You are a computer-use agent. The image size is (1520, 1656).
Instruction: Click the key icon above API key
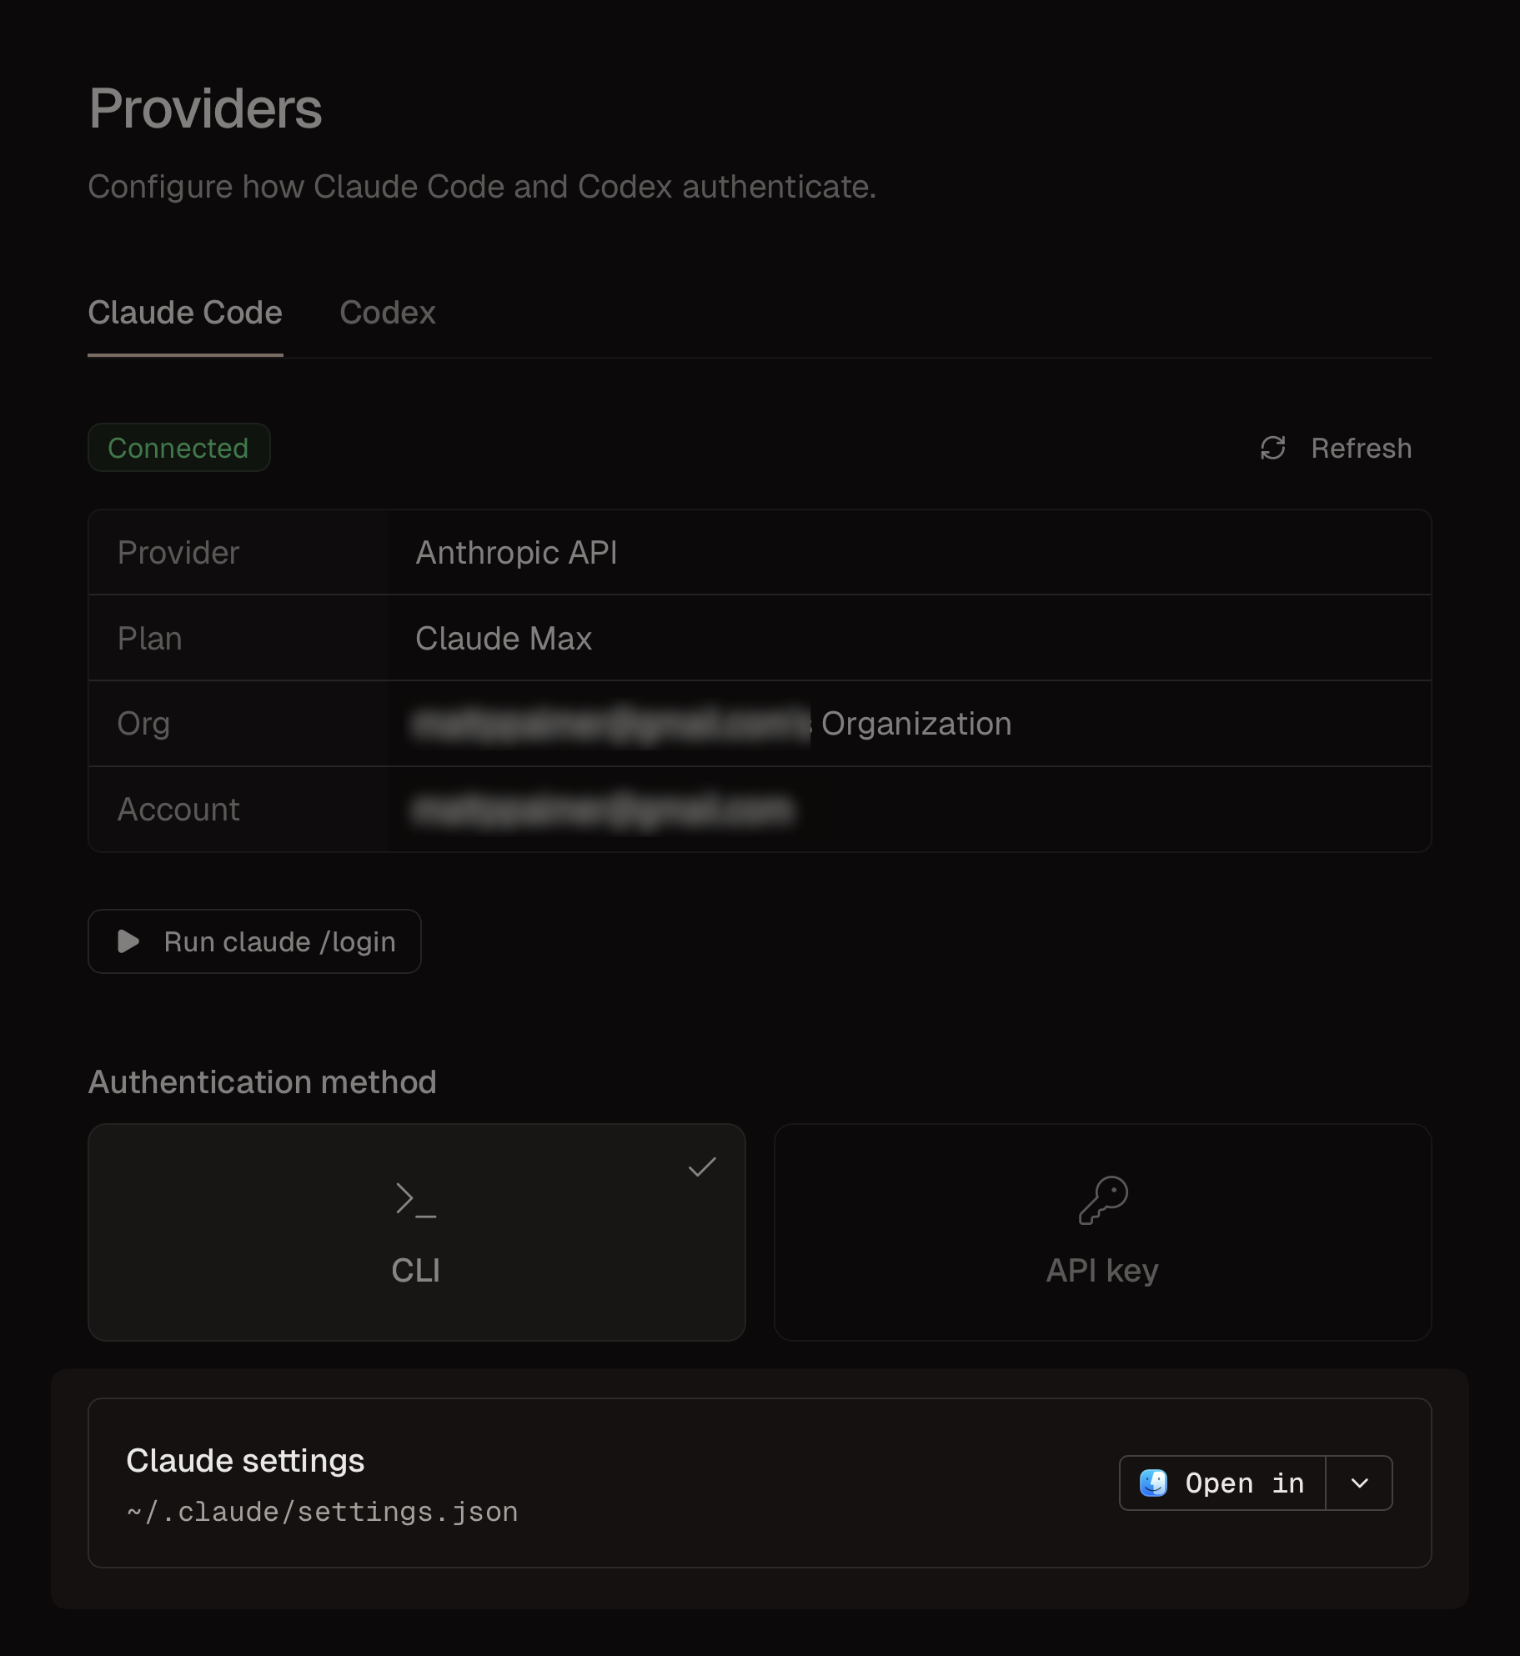point(1103,1200)
